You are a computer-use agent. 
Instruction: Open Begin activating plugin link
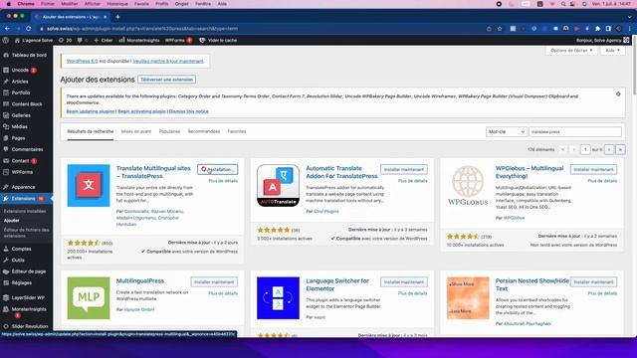click(141, 111)
